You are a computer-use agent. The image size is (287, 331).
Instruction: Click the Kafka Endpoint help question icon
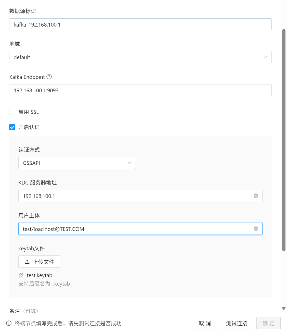(49, 77)
